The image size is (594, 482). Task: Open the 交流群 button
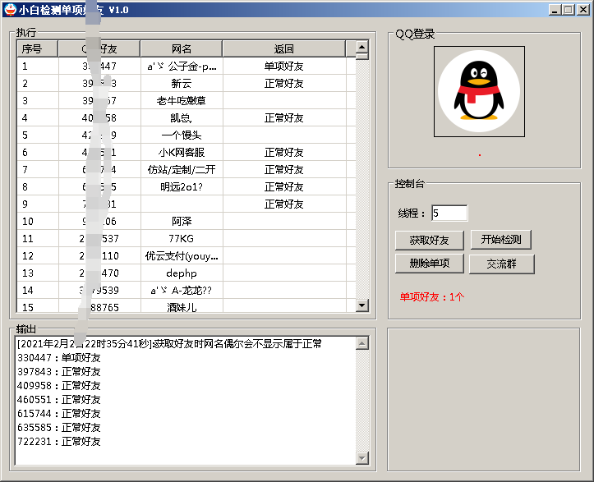(x=501, y=264)
